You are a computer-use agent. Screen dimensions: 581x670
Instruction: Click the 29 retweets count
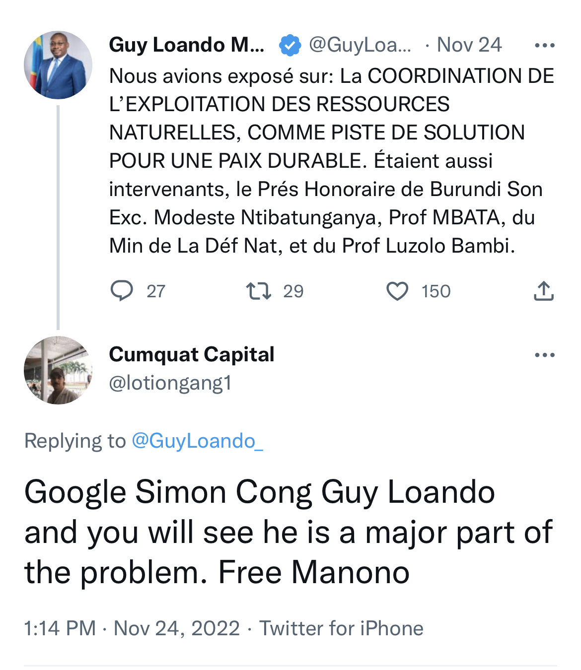pyautogui.click(x=293, y=291)
